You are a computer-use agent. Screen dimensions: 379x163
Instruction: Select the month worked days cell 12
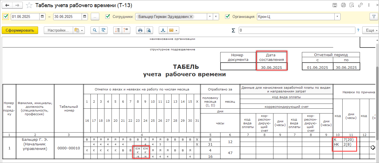coord(230,142)
